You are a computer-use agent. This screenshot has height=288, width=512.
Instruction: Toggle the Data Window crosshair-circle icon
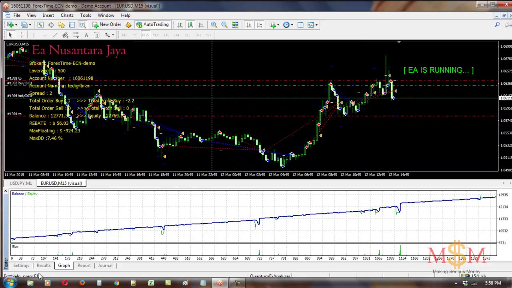click(51, 25)
